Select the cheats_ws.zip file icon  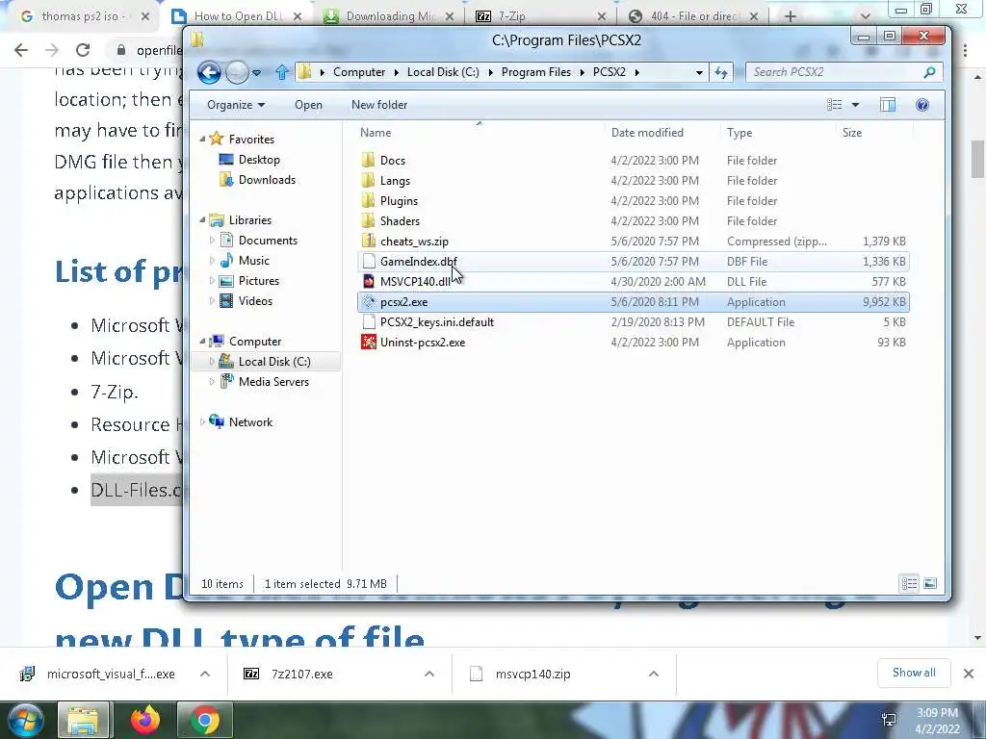[x=369, y=241]
